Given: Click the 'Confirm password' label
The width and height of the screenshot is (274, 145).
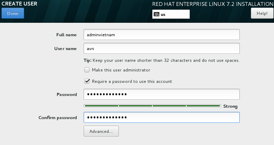Looking at the screenshot, I should click(x=58, y=118).
